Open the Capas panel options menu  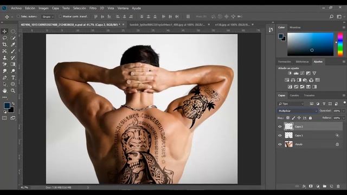pos(344,95)
